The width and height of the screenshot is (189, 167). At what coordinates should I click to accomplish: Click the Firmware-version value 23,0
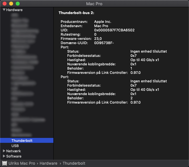98,39
